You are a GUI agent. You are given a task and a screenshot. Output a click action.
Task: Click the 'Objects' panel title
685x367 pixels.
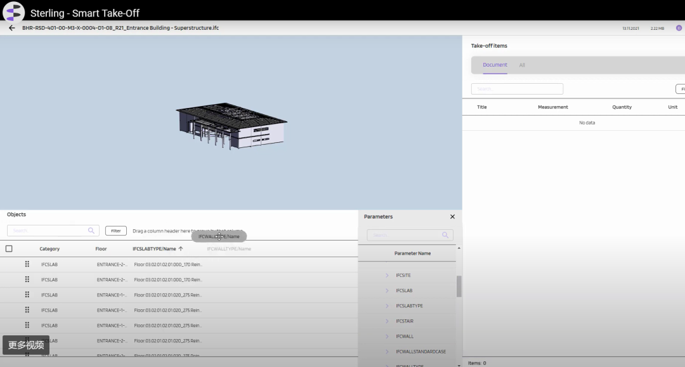[16, 215]
